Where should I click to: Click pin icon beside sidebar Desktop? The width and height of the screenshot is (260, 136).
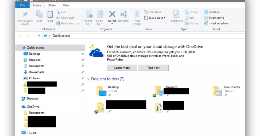point(82,54)
